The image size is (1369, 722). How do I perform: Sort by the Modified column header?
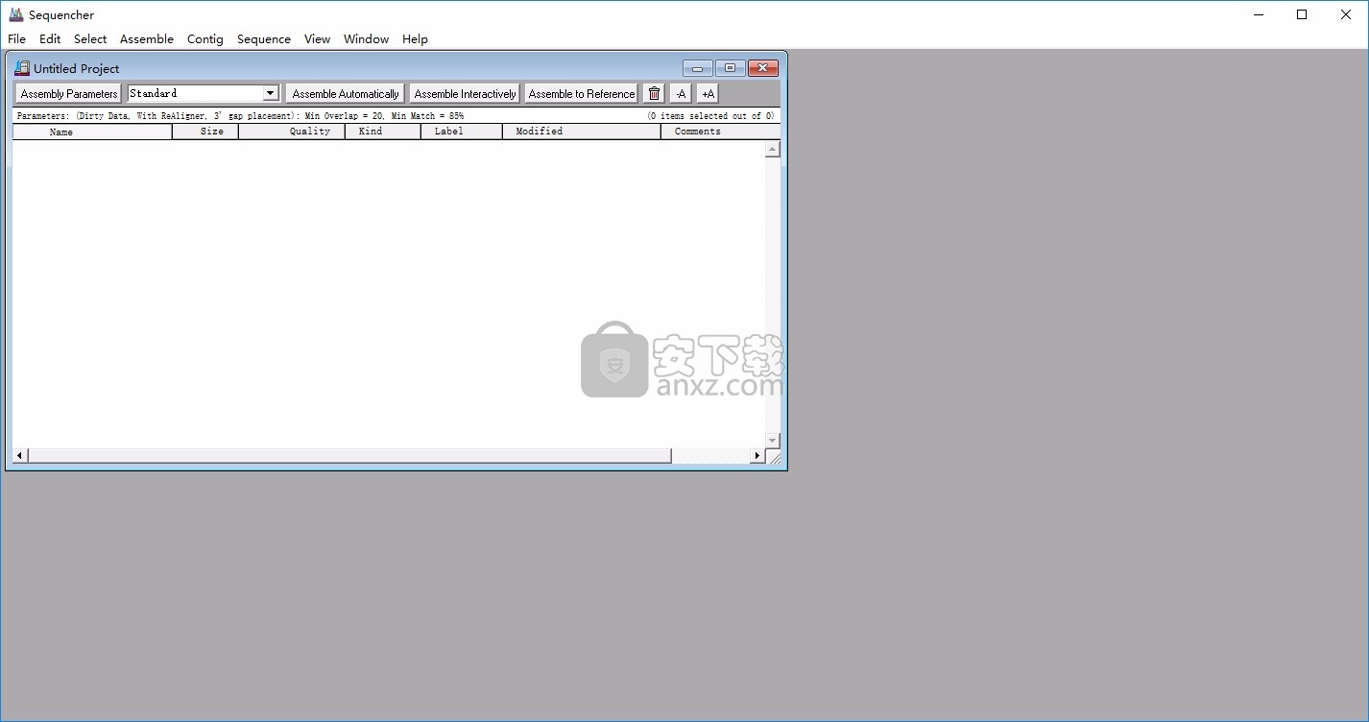(582, 132)
